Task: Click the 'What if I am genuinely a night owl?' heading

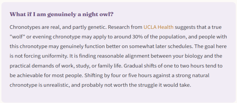Action: point(62,14)
